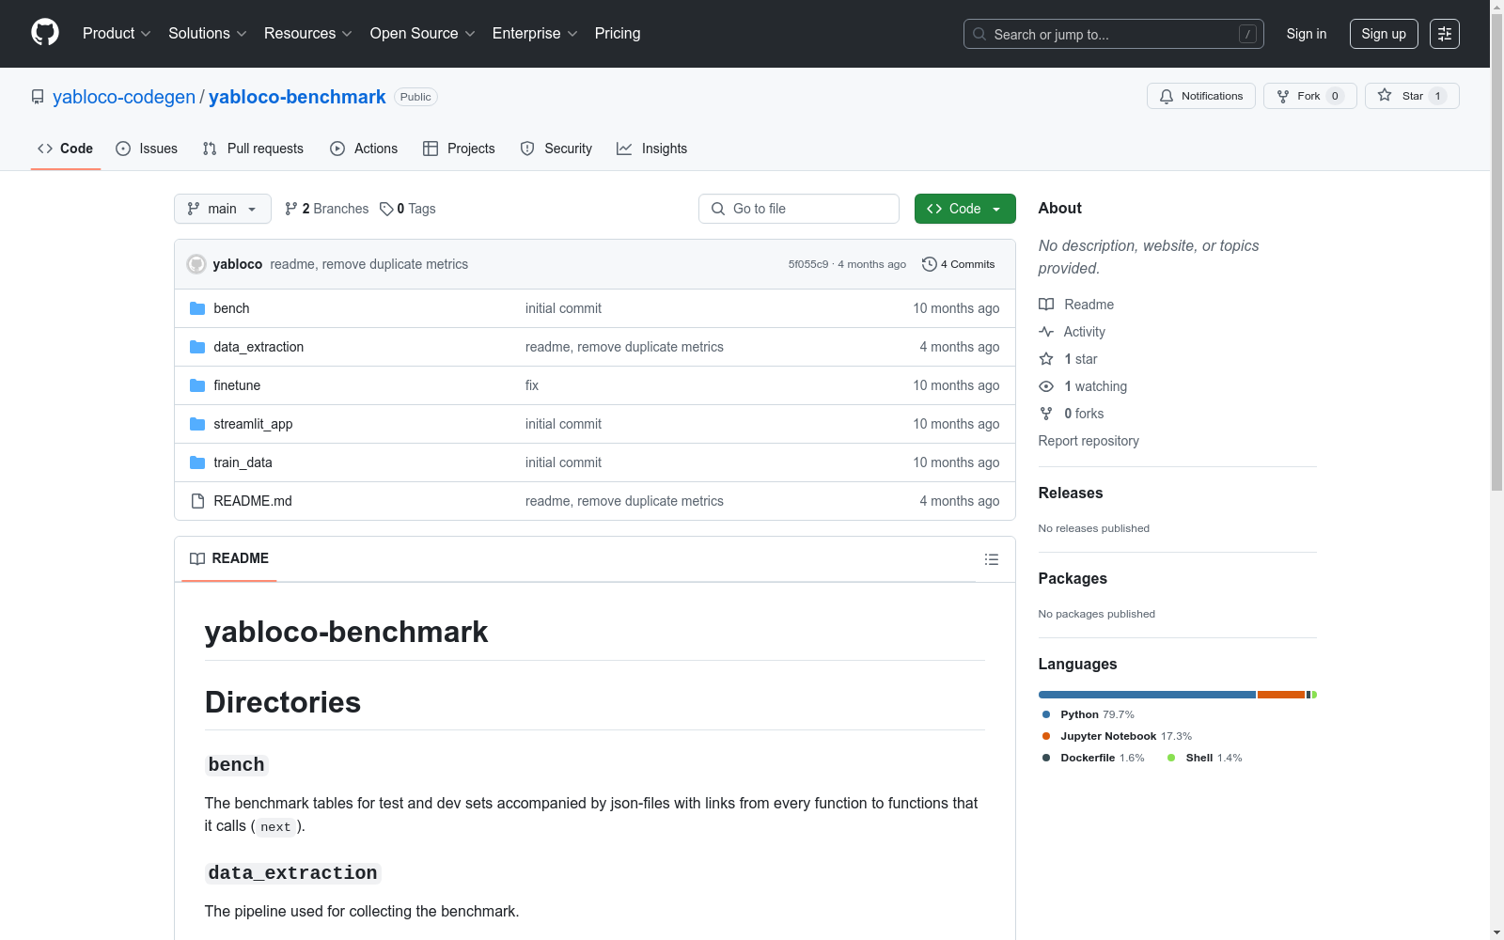Expand the Resources menu
This screenshot has height=940, width=1504.
308,34
